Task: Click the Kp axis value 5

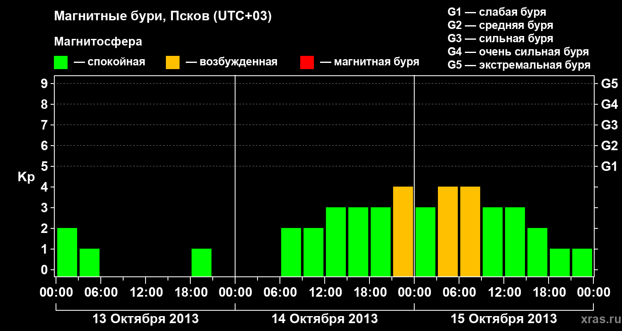Action: [x=45, y=166]
